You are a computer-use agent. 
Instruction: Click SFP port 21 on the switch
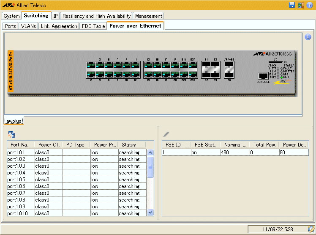pos(206,64)
